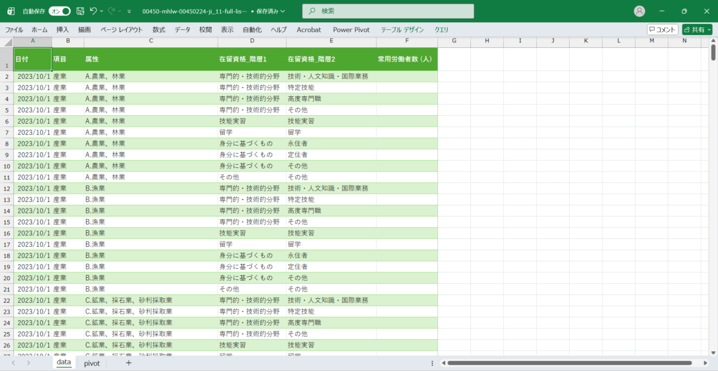Expand the 保存済み file name dropdown
Screen dimensions: 718x371
(282, 11)
